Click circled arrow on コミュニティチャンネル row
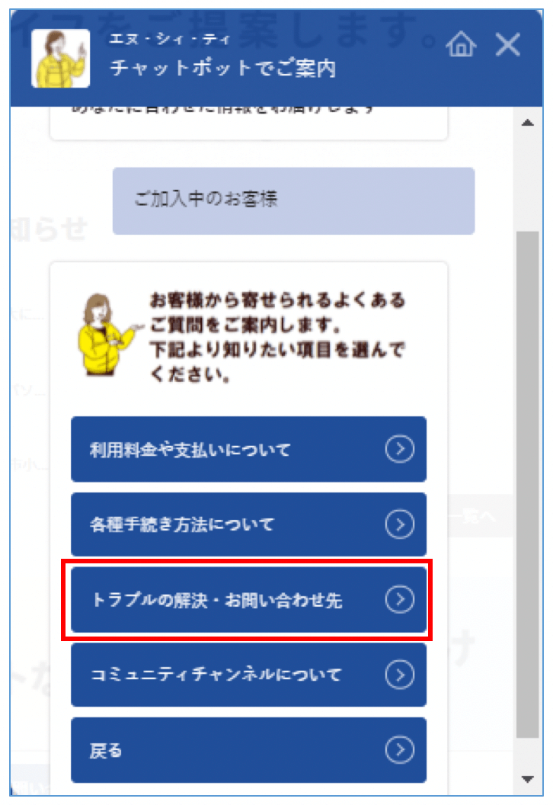Viewport: 553px width, 805px height. pyautogui.click(x=400, y=675)
